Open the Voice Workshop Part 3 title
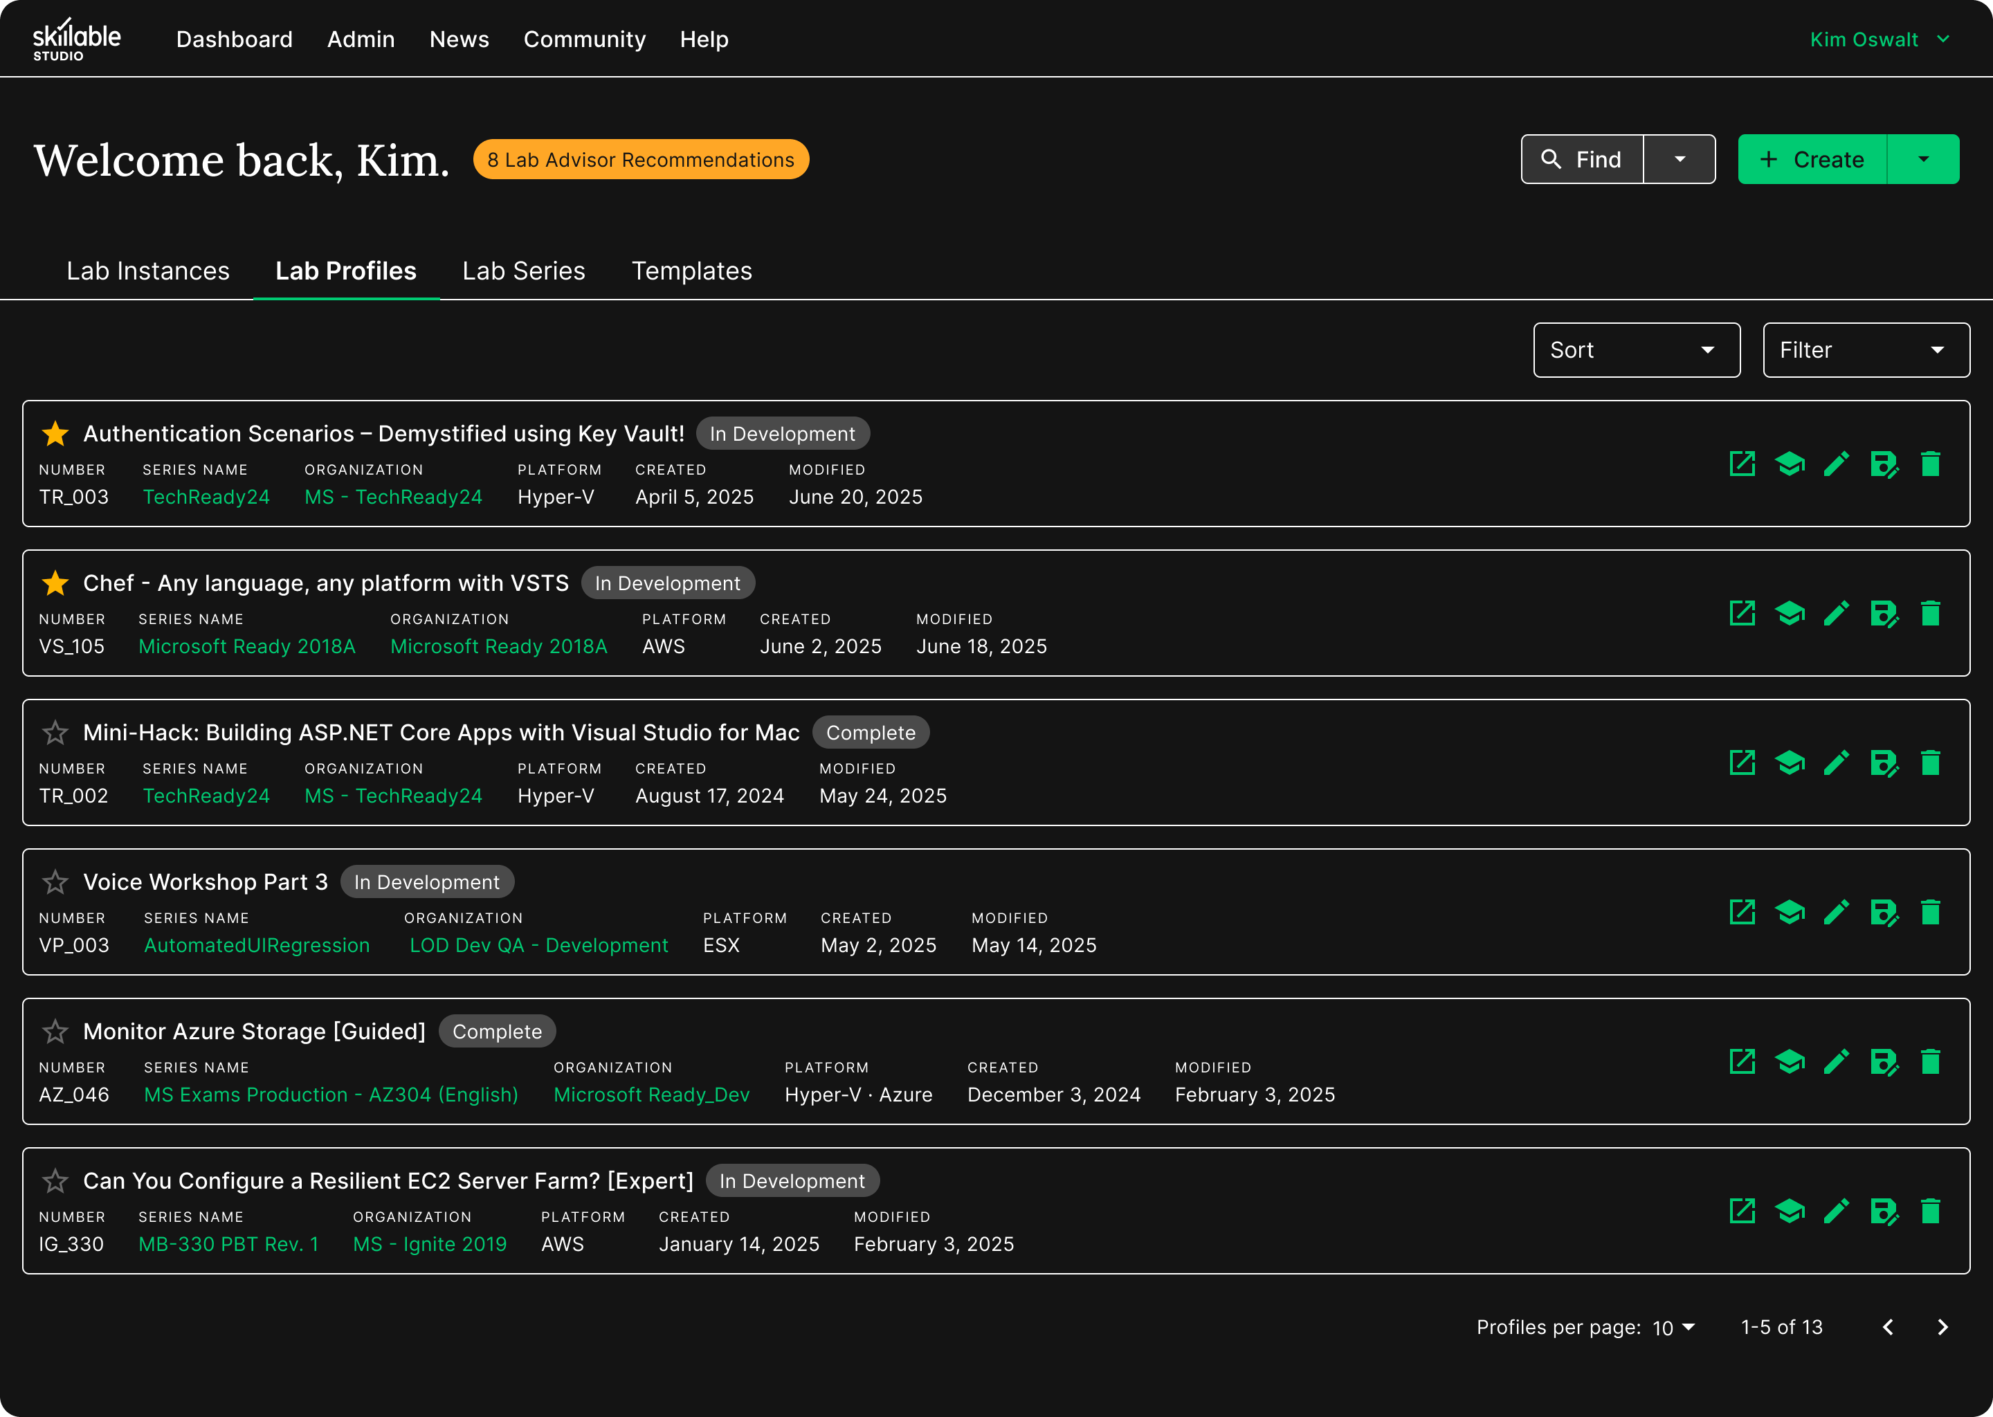Image resolution: width=1993 pixels, height=1417 pixels. pyautogui.click(x=205, y=882)
